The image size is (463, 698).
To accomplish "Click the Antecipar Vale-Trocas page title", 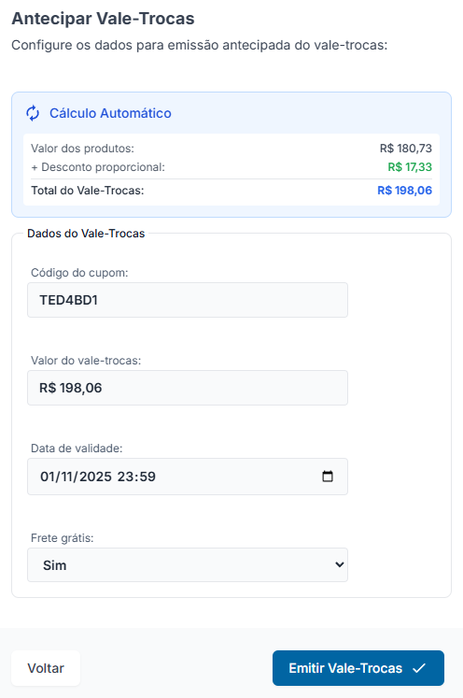I will click(x=103, y=19).
